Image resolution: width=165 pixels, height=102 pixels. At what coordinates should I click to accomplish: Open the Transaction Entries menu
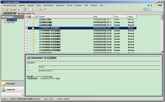(x=9, y=5)
